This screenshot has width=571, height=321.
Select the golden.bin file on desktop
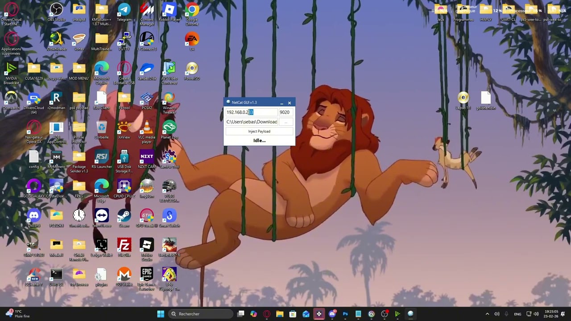486,101
